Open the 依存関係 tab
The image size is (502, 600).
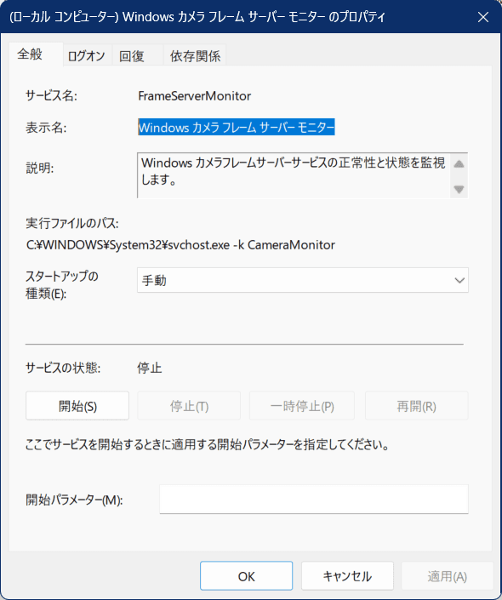[195, 56]
